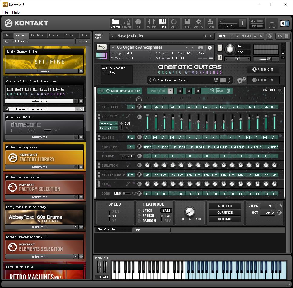The width and height of the screenshot is (293, 288).
Task: Open the Quick-Load browser icon
Action: pos(174,23)
